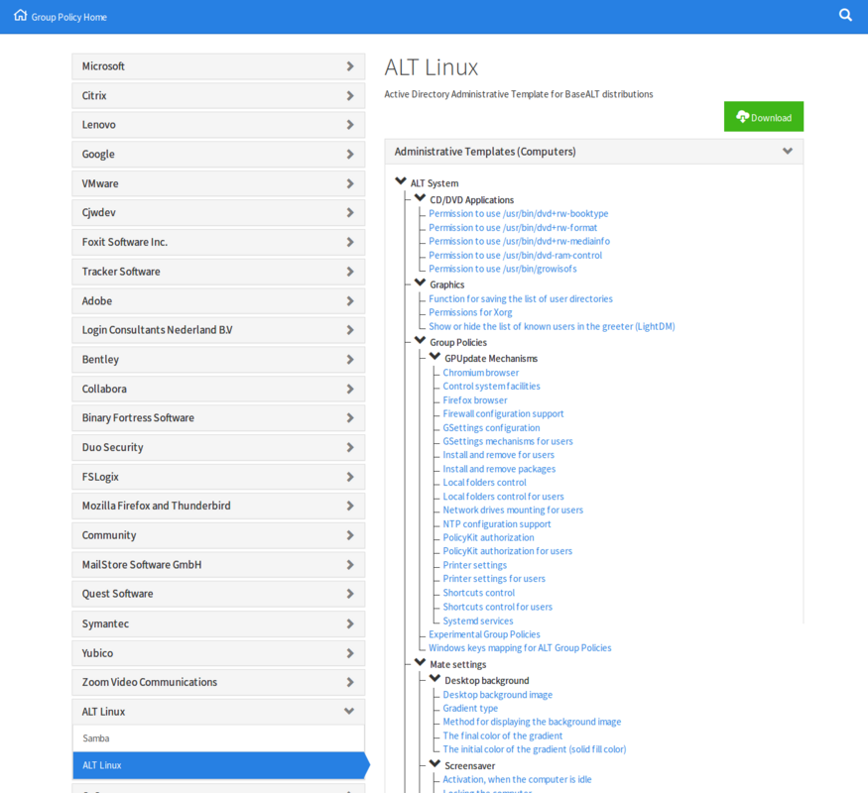Expand the Microsoft vendor arrow
The height and width of the screenshot is (793, 868).
pos(350,66)
